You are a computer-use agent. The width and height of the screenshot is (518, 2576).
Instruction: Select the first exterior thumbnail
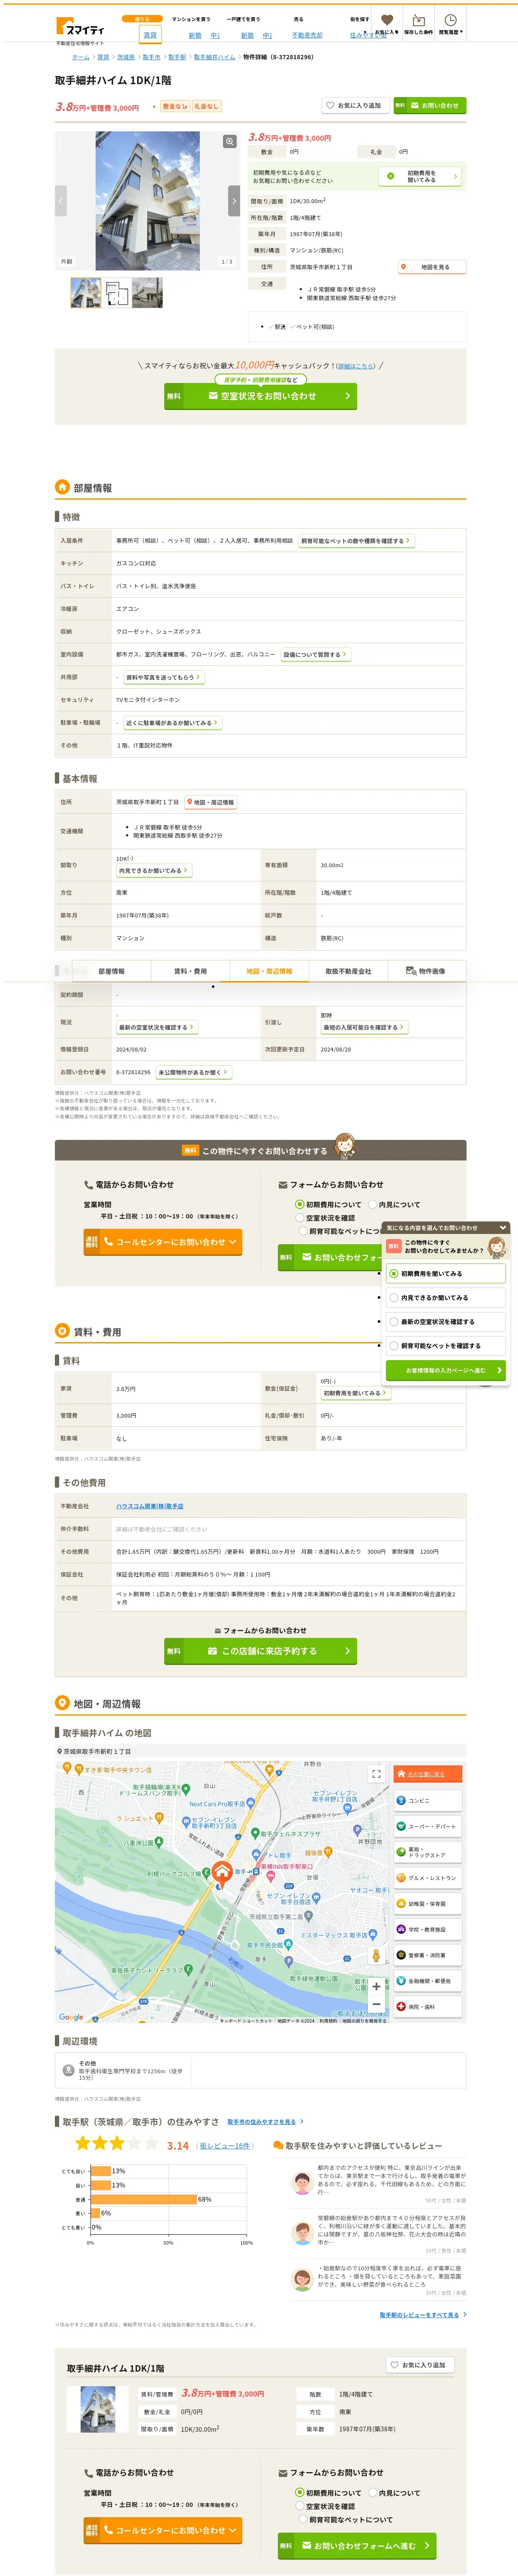pyautogui.click(x=86, y=292)
